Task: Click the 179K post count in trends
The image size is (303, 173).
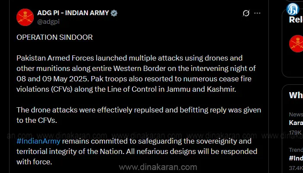Action: click(296, 132)
